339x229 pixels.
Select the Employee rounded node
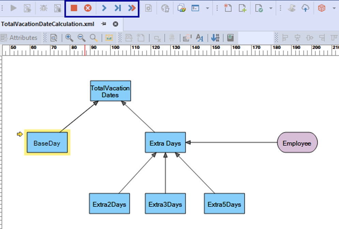[297, 143]
